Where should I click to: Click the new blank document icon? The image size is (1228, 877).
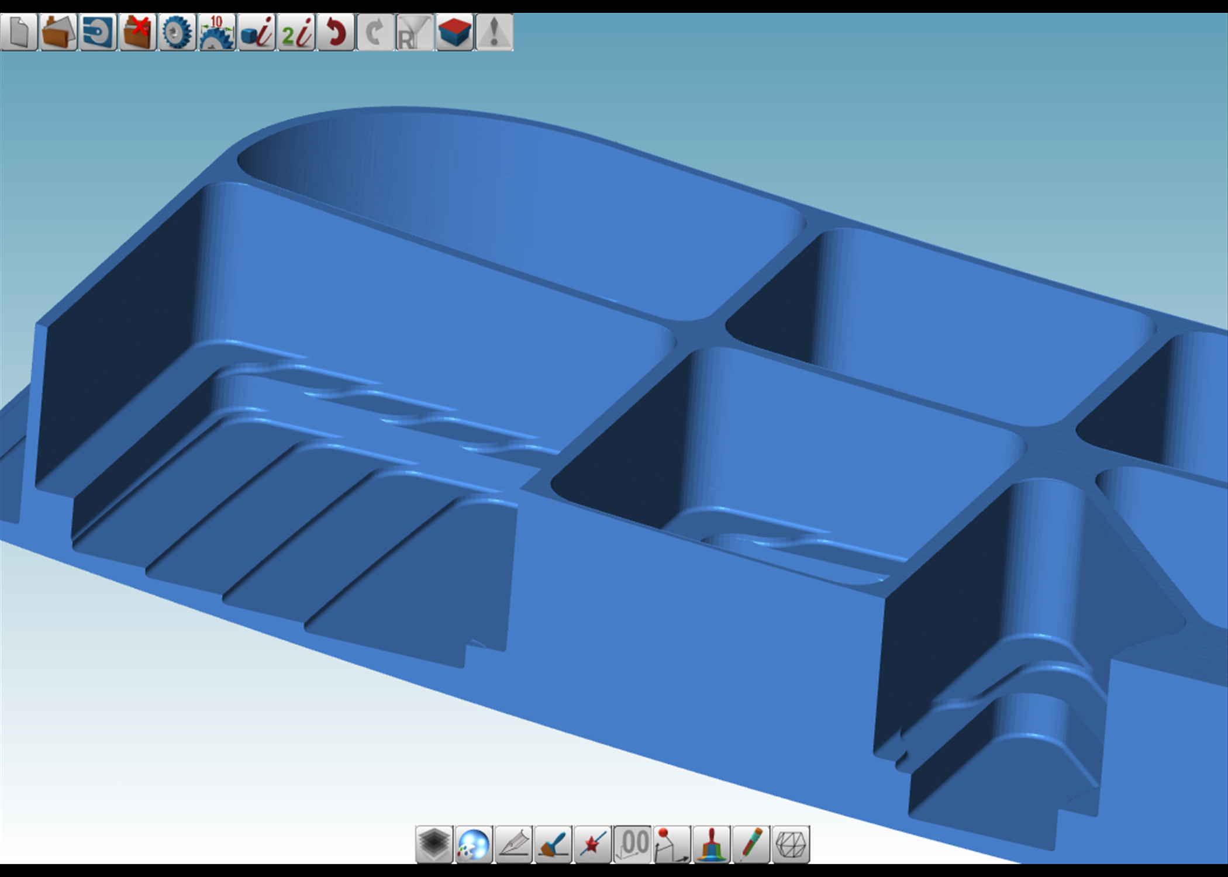pos(19,32)
